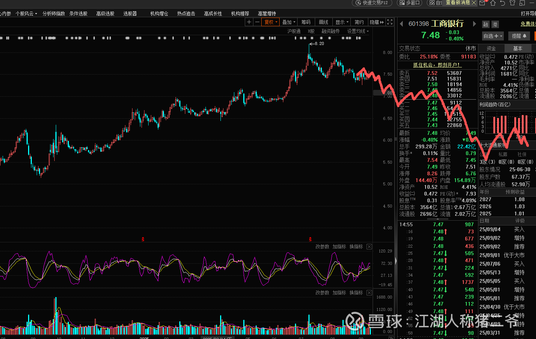Go to home page via house icon

click(x=493, y=3)
